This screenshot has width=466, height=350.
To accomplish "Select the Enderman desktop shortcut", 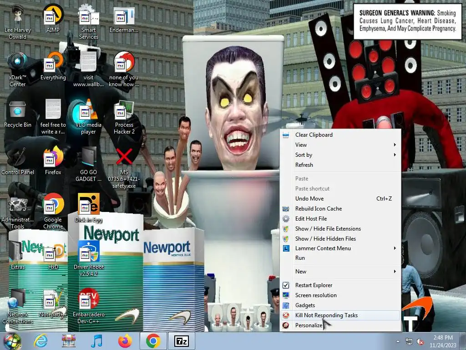I will (x=124, y=19).
